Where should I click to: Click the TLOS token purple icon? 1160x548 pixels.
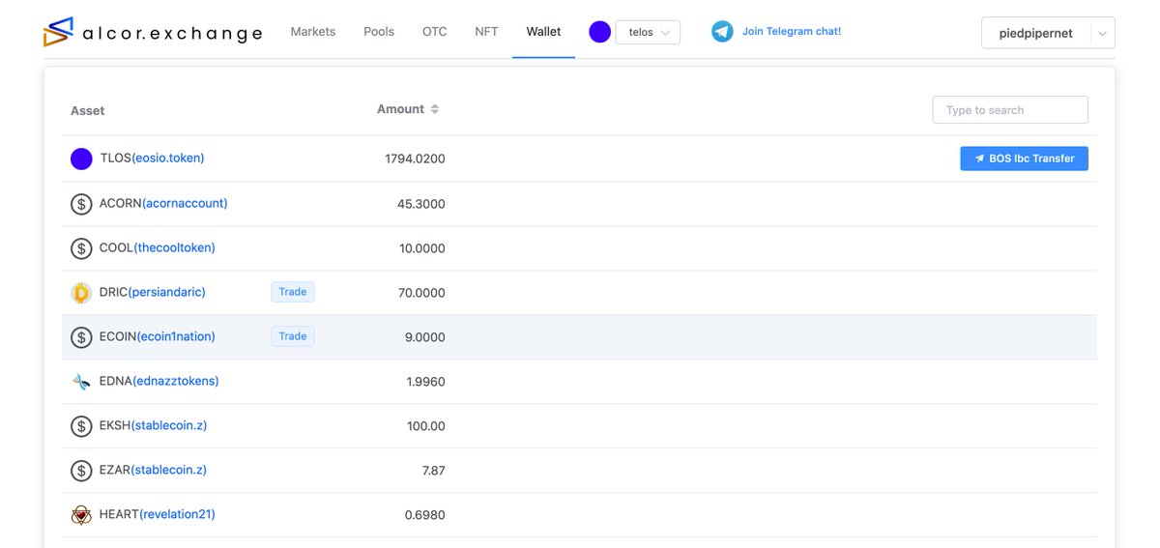click(x=81, y=159)
